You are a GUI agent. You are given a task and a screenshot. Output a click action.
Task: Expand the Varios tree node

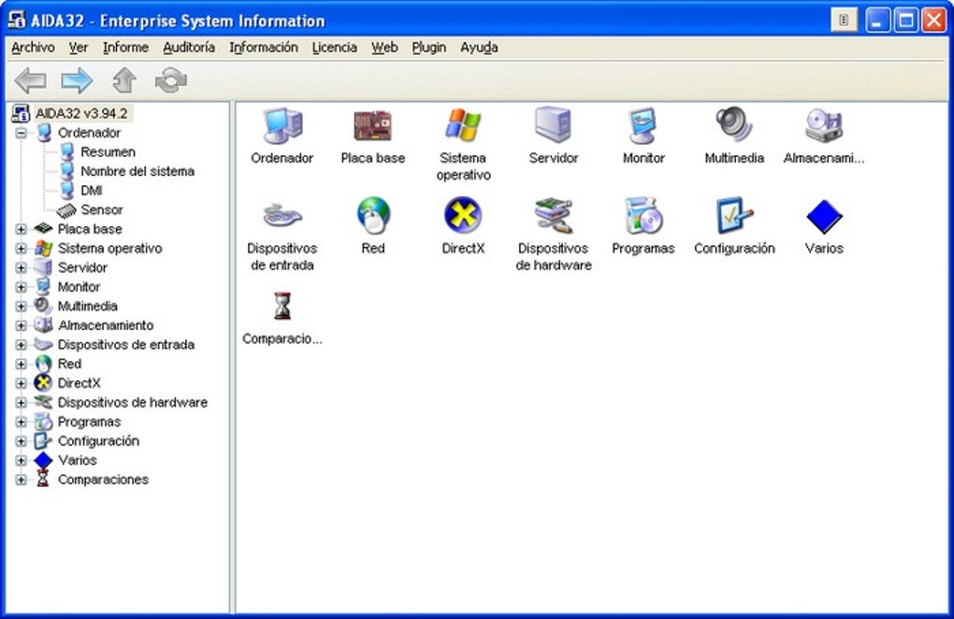[22, 460]
